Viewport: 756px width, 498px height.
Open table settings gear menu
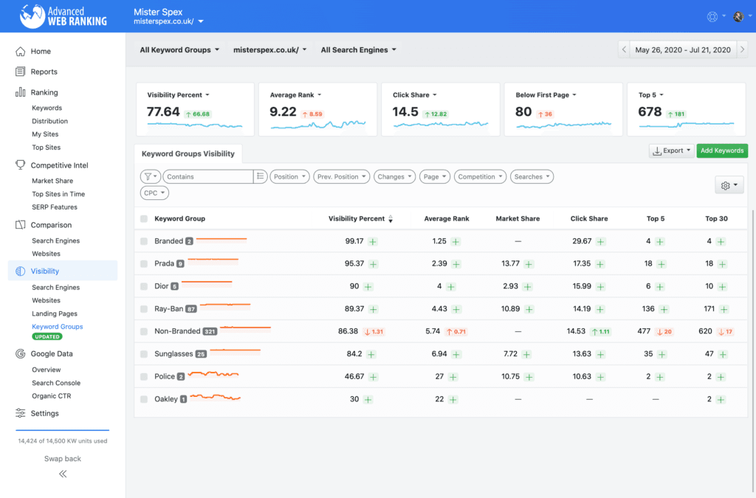coord(729,185)
